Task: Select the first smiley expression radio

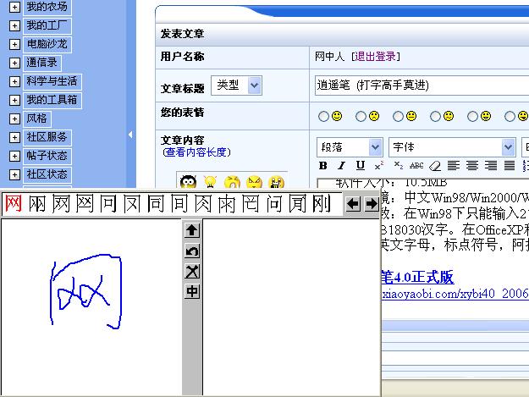Action: (323, 116)
